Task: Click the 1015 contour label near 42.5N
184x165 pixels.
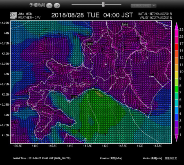Action: coord(74,97)
